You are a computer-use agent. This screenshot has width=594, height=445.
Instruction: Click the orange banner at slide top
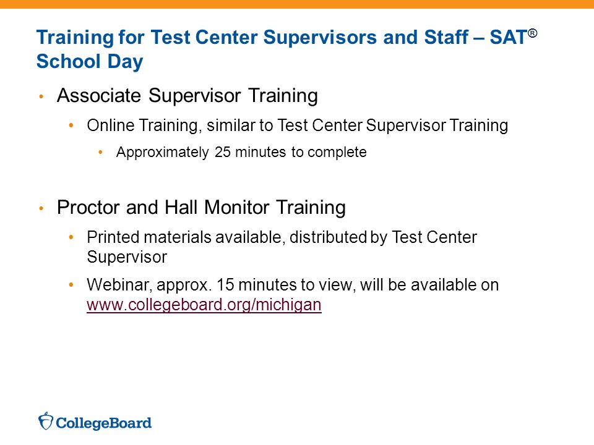[297, 4]
